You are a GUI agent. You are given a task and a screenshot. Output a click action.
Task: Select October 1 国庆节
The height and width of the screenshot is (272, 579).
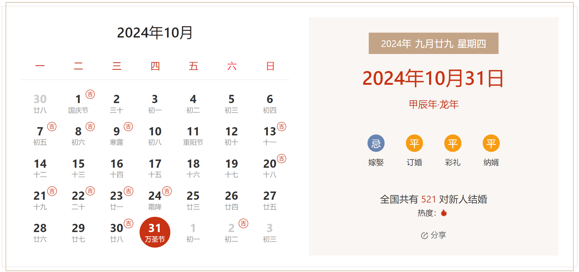(78, 104)
